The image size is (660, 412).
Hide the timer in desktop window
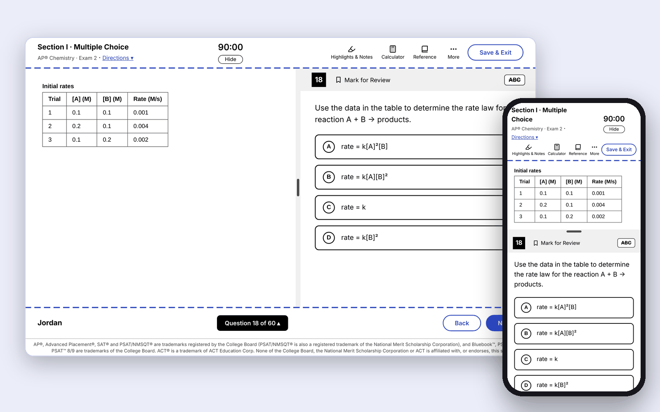click(231, 59)
